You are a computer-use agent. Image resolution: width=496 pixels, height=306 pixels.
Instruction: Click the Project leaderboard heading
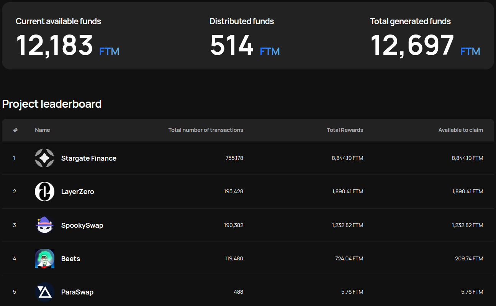click(52, 104)
